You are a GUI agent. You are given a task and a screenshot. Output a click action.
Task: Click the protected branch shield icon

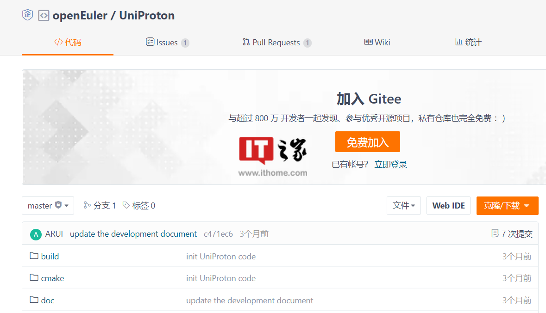(58, 205)
